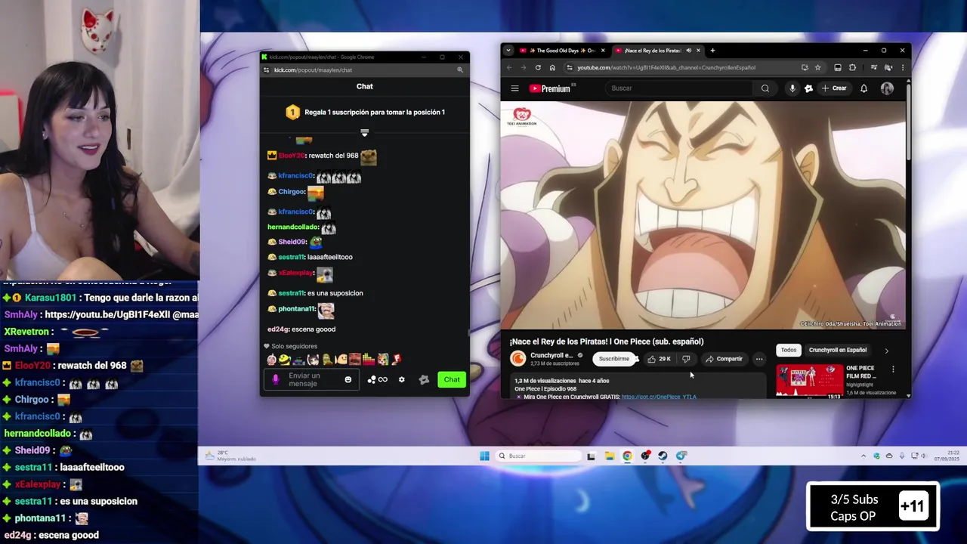Viewport: 967px width, 544px height.
Task: Go to browser home page
Action: point(552,67)
